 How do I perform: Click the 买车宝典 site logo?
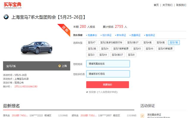[x=12, y=5]
